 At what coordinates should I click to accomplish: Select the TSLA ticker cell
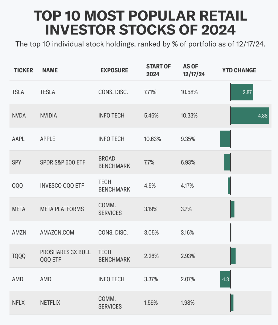[18, 92]
